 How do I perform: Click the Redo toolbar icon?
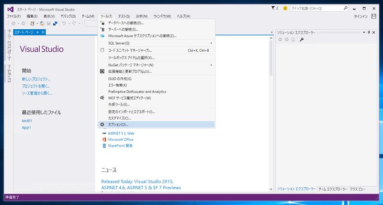[x=74, y=23]
